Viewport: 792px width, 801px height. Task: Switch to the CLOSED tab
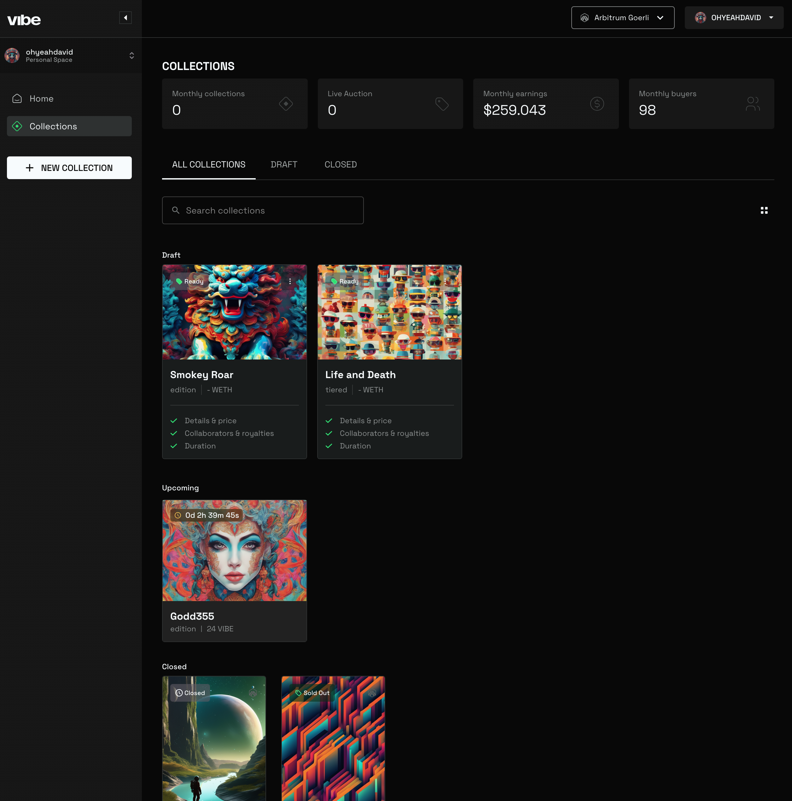tap(340, 165)
